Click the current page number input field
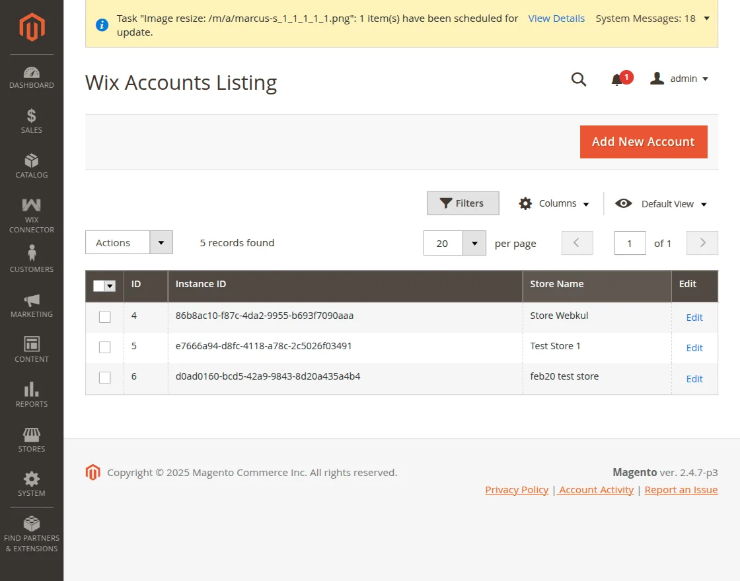Image resolution: width=740 pixels, height=581 pixels. tap(629, 243)
